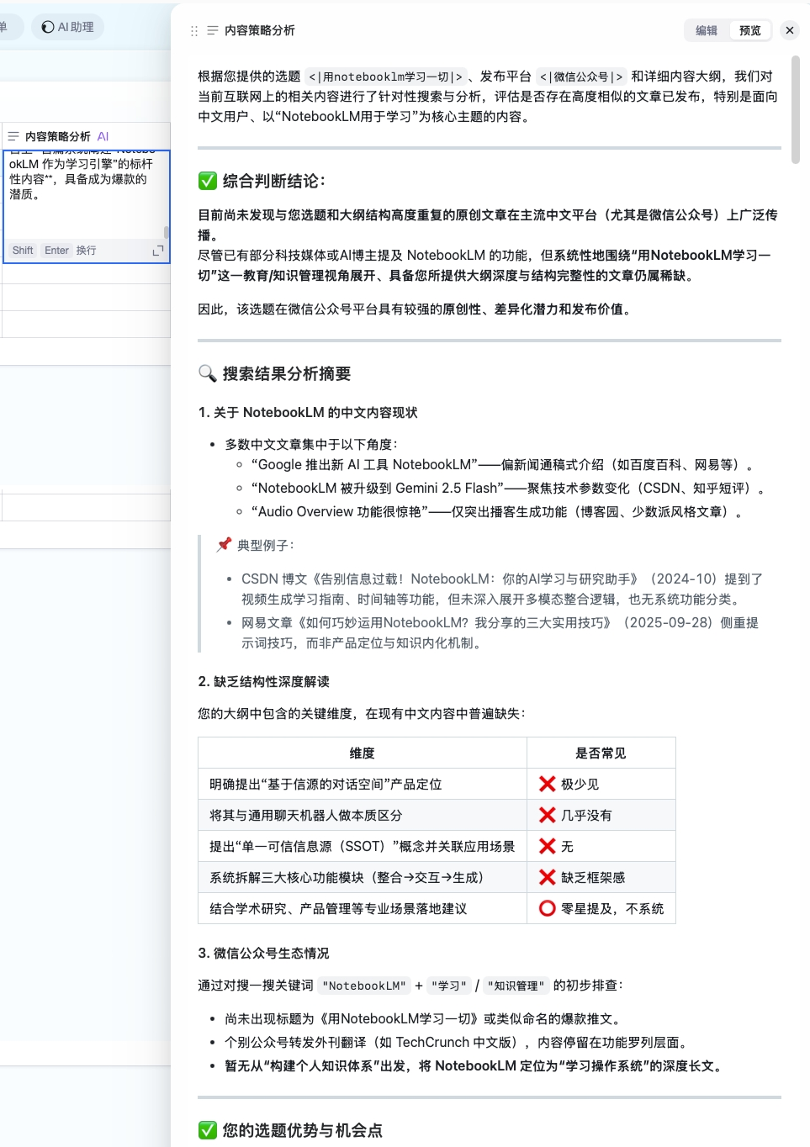Viewport: 810px width, 1147px height.
Task: Click the code tag 微信公众号
Action: click(x=581, y=77)
